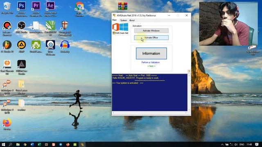Click the log console vertical scrollbar

click(189, 93)
